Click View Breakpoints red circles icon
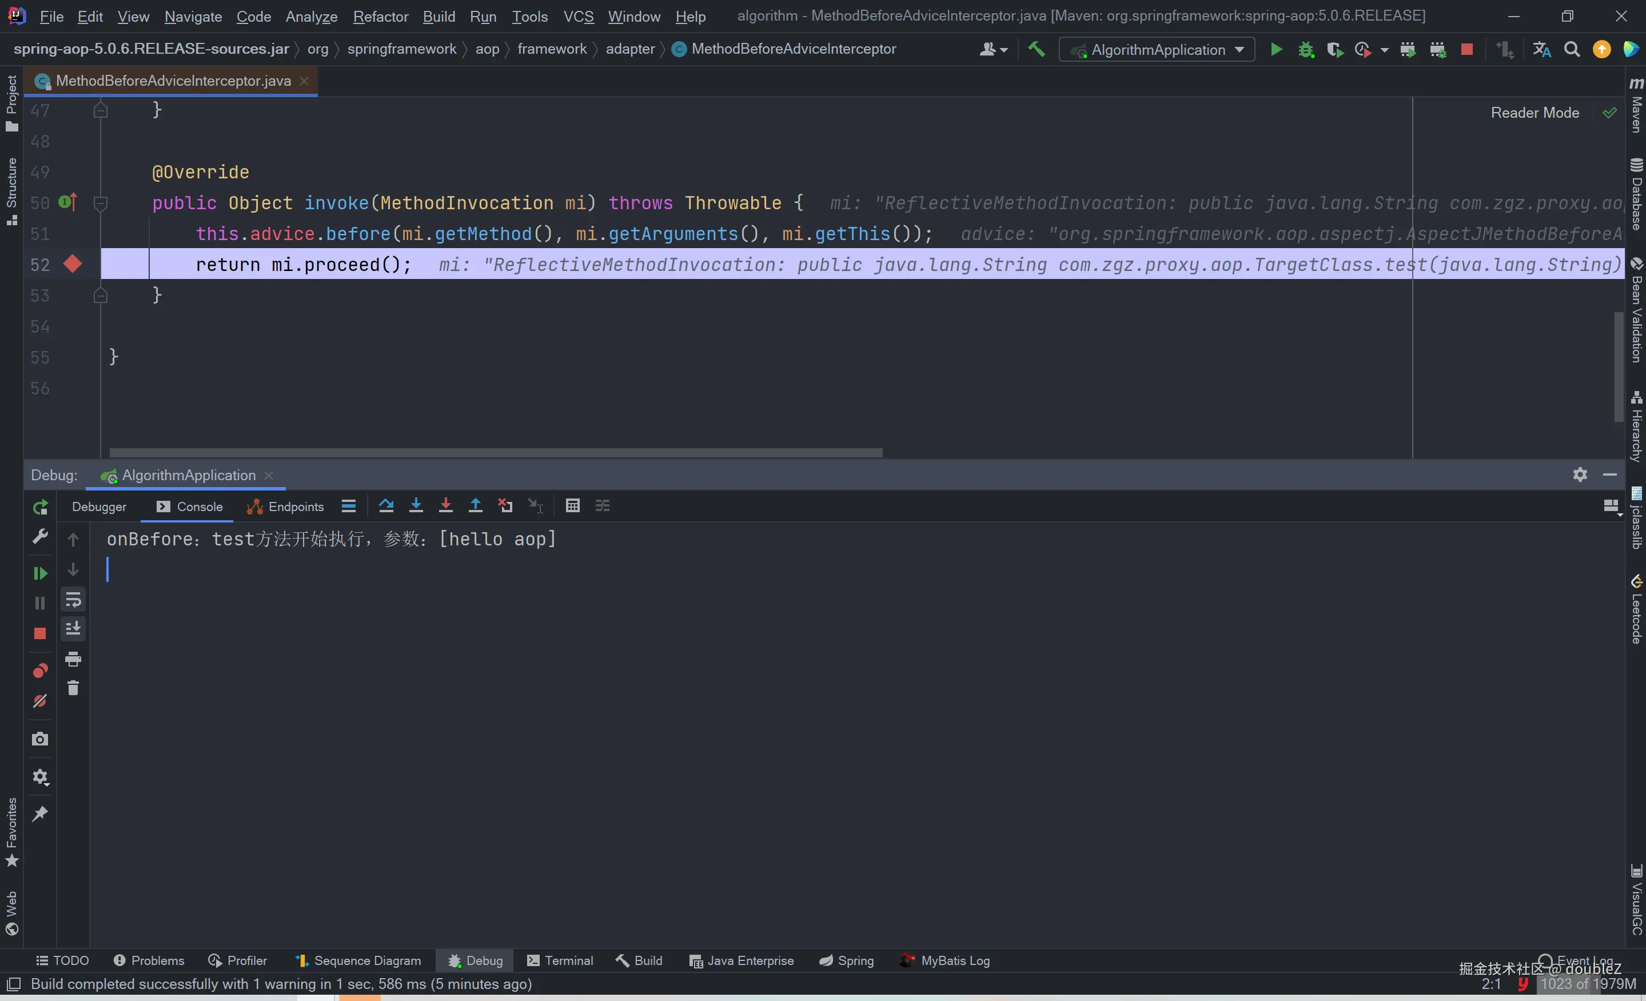 pos(40,671)
